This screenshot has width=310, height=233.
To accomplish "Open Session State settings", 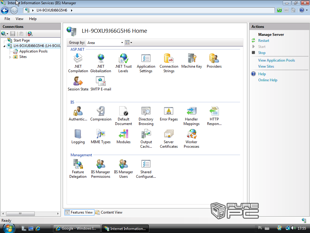I will [78, 84].
